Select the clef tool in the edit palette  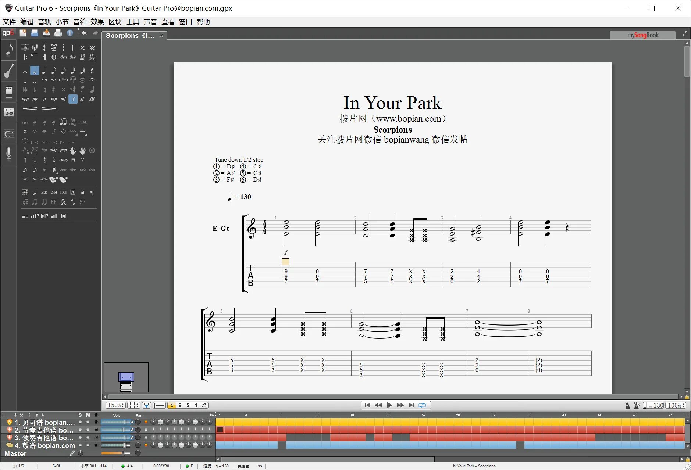click(x=25, y=48)
